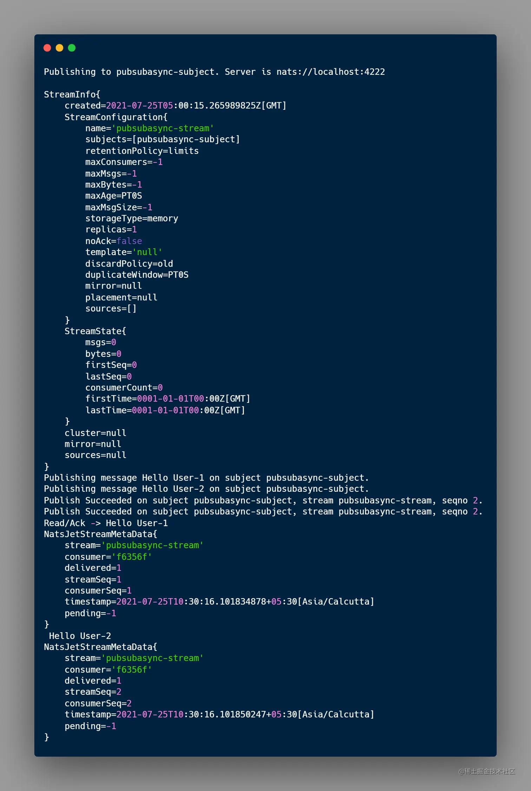Click the 'Publishing to pubsubasync-subject' first line
The width and height of the screenshot is (531, 791).
[214, 72]
